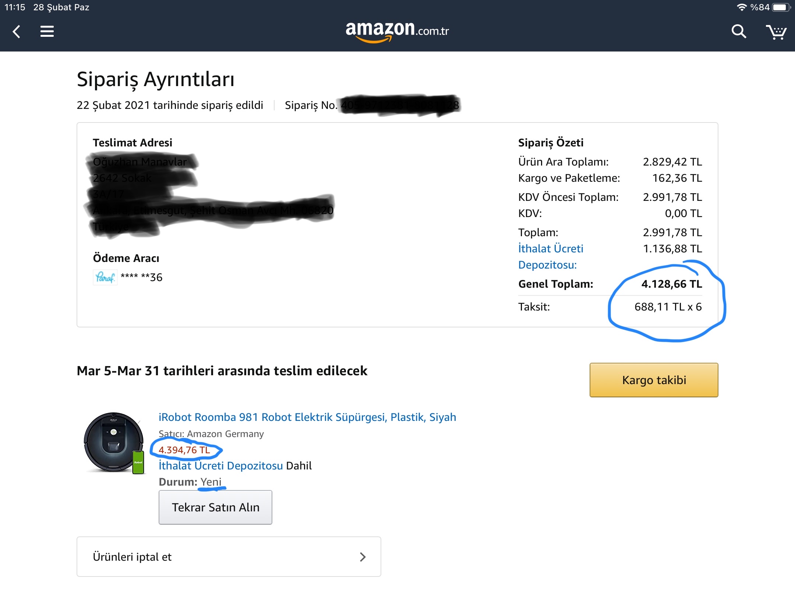Tap the masked card number **36
Viewport: 795px width, 596px height.
click(141, 277)
